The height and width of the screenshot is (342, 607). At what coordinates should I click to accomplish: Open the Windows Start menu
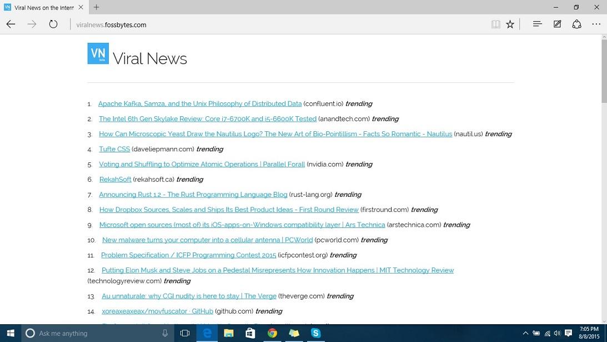(x=11, y=333)
